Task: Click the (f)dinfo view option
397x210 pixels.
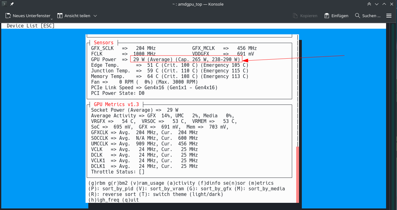Action: pyautogui.click(x=209, y=183)
